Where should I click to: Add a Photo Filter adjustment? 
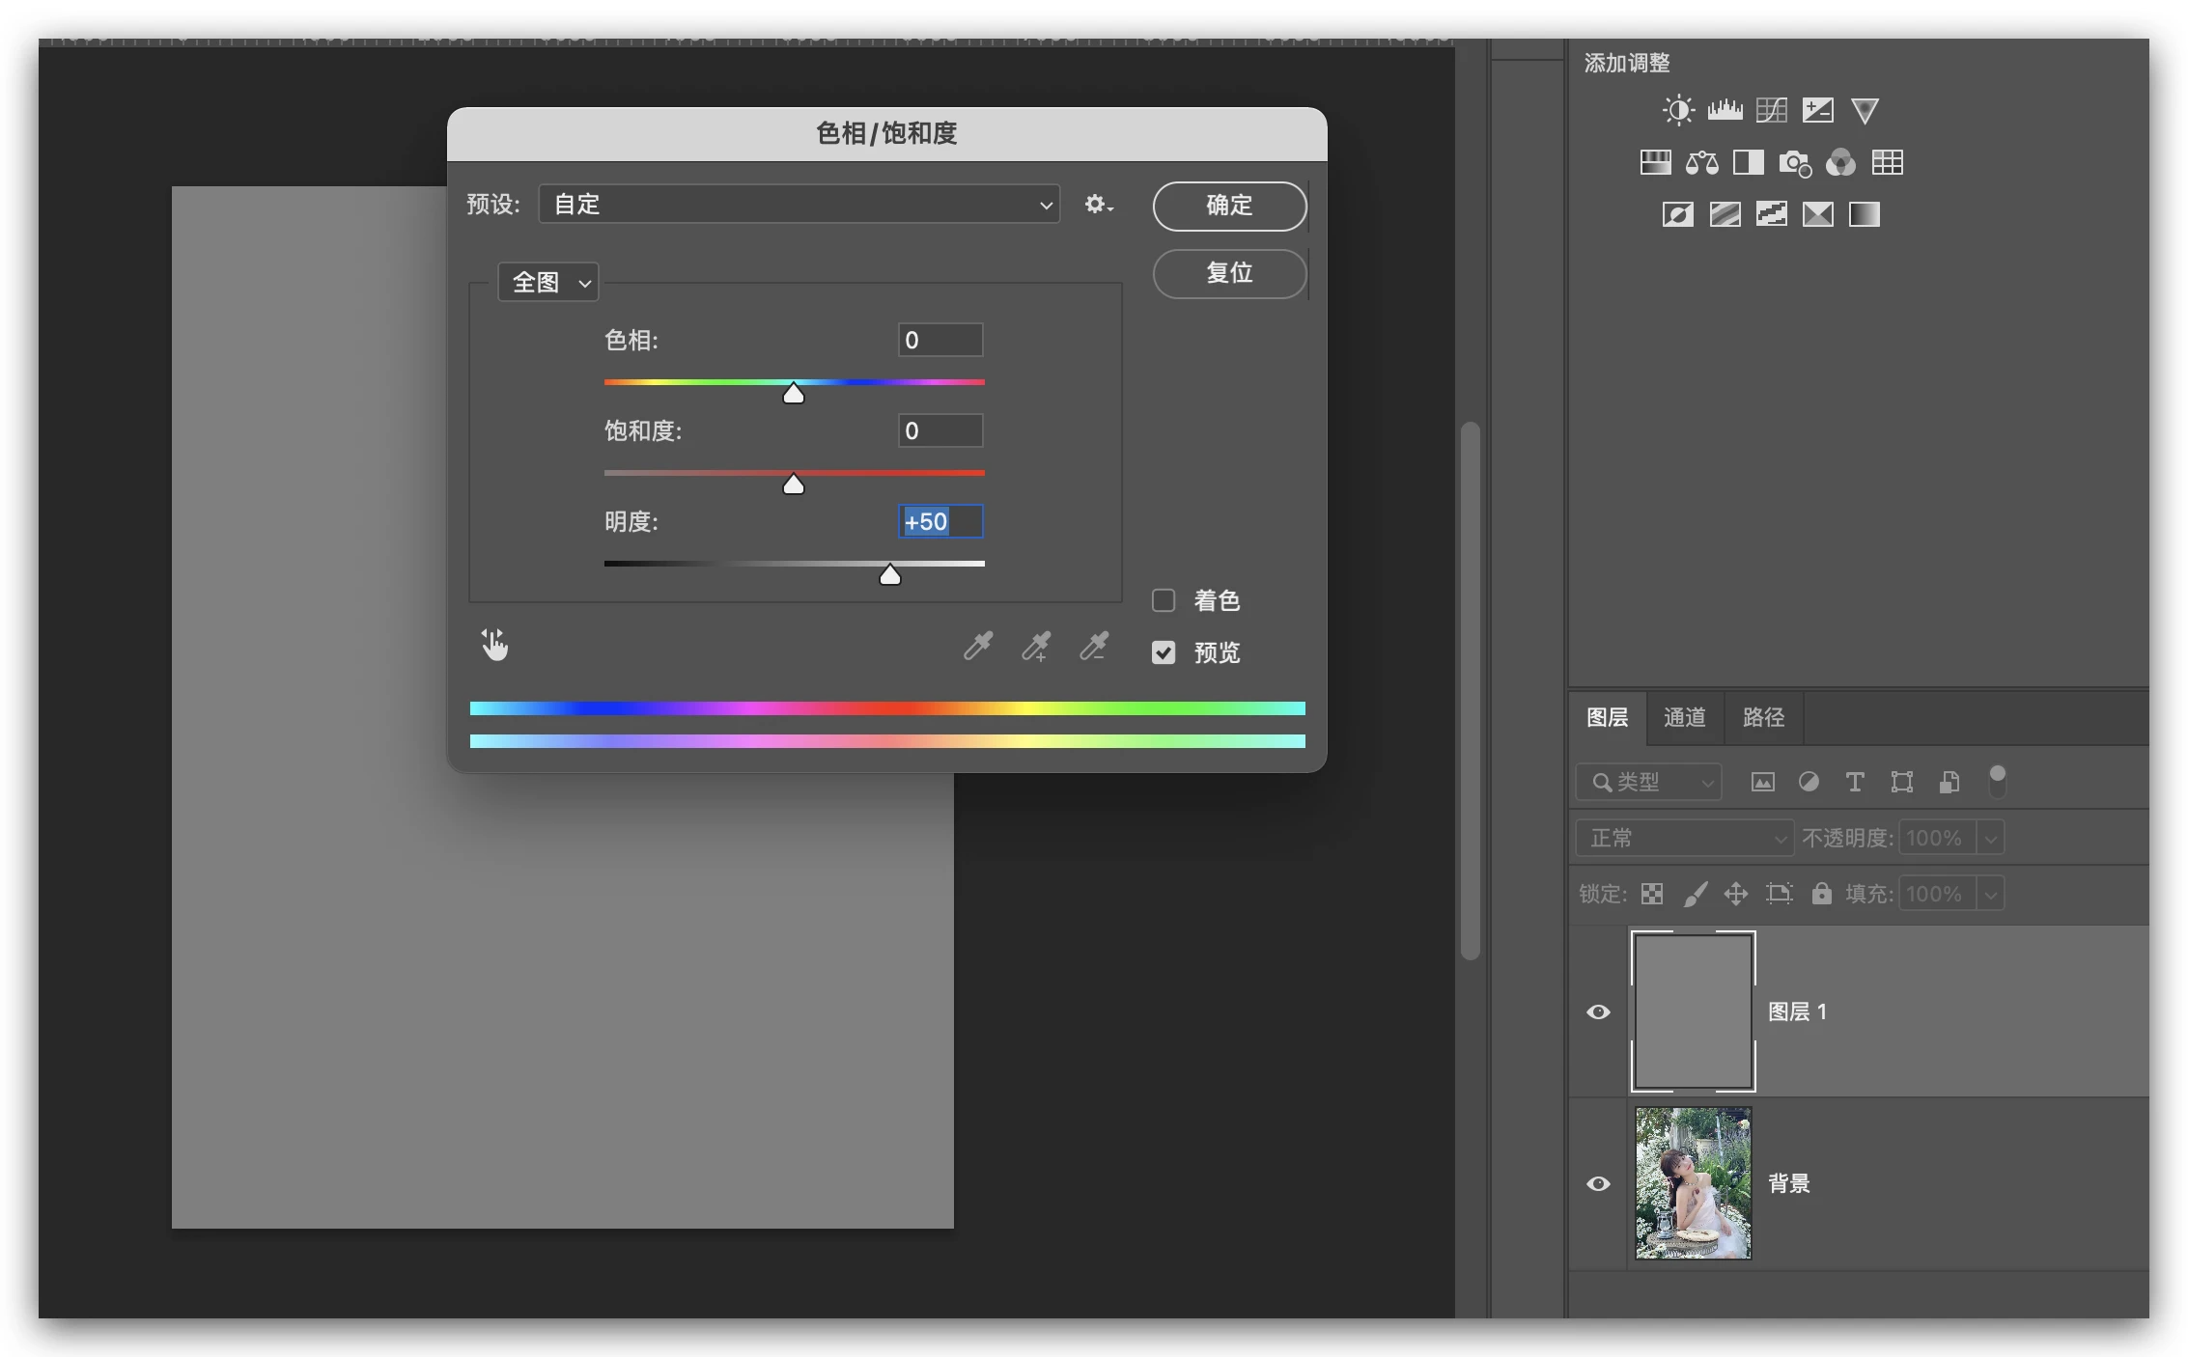(1794, 162)
